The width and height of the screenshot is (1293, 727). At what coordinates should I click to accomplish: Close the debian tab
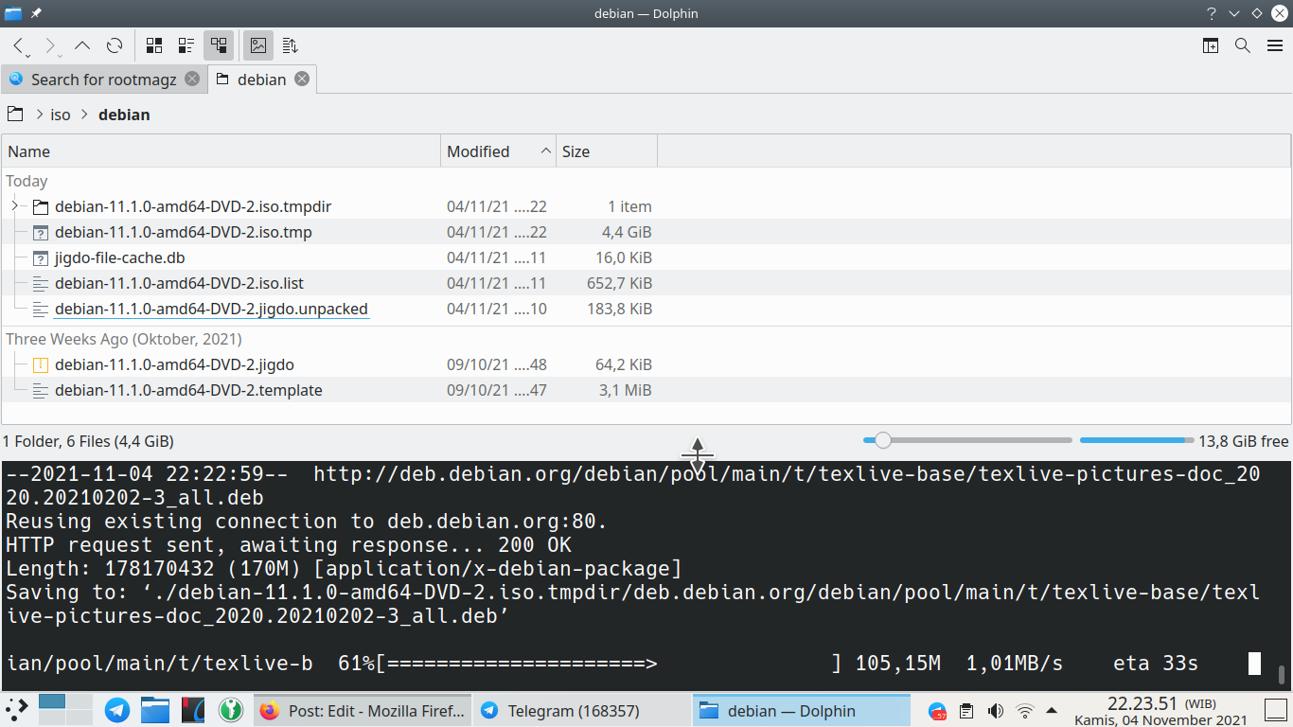(x=302, y=80)
